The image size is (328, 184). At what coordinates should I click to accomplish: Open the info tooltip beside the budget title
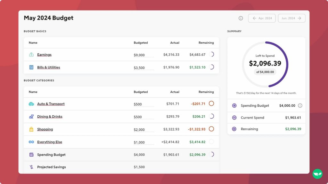tap(241, 18)
